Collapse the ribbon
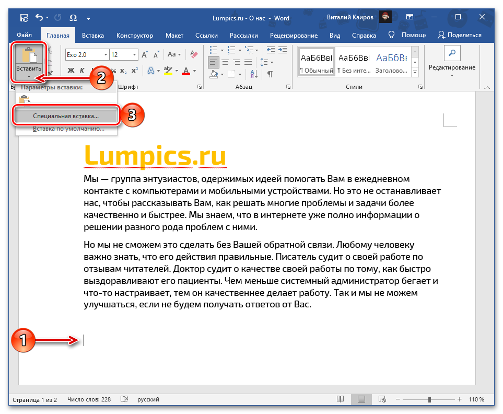The height and width of the screenshot is (414, 503). pos(487,87)
